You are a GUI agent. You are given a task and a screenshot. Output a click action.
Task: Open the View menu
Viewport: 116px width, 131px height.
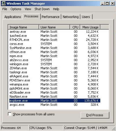tap(28, 9)
